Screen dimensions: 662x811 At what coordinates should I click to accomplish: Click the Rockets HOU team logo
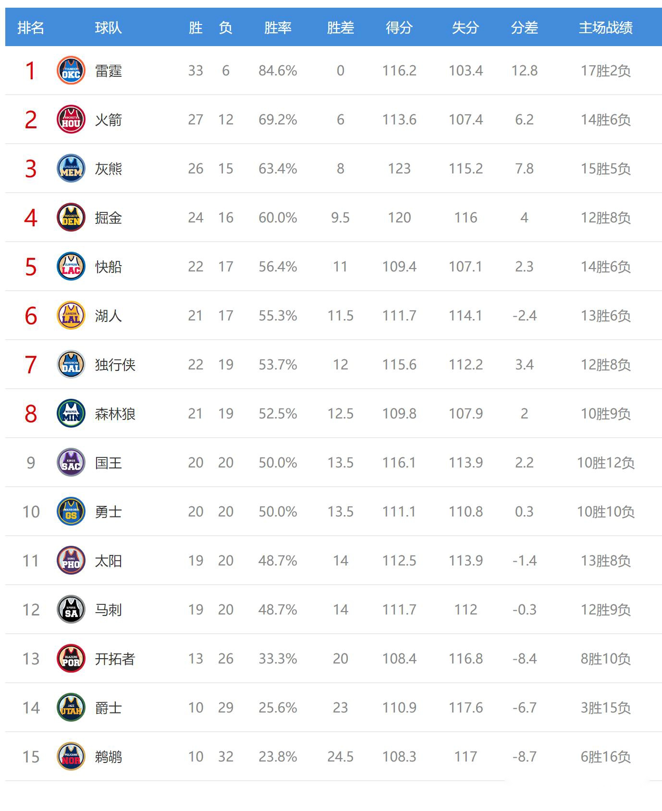(71, 120)
